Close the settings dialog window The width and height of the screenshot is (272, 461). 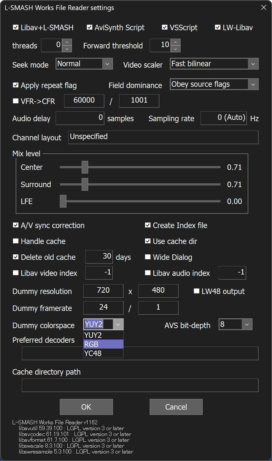pos(264,7)
